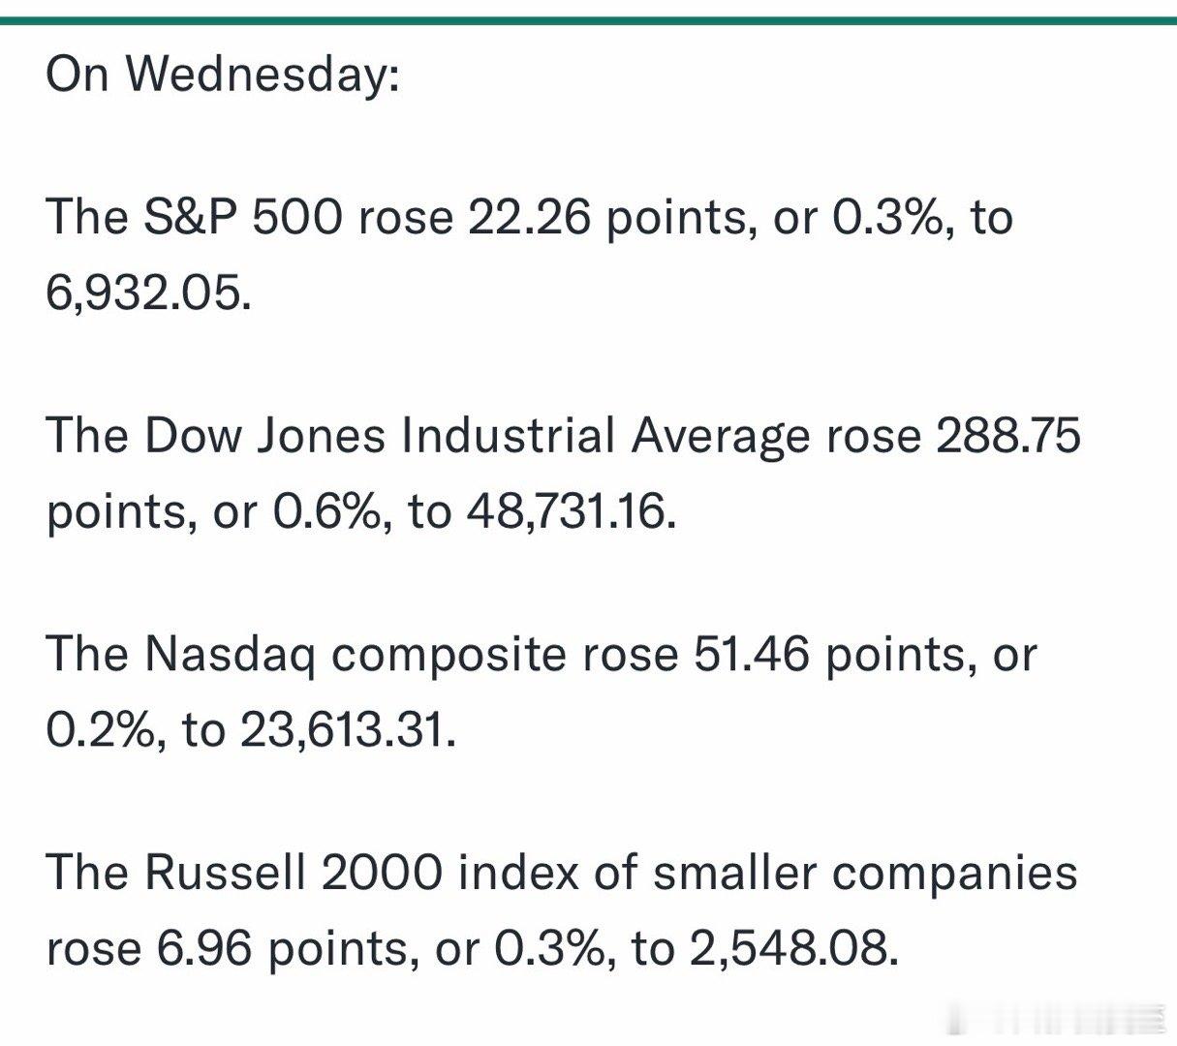Click the word "rose" in Nasdaq paragraph
This screenshot has width=1177, height=1046.
coord(630,655)
